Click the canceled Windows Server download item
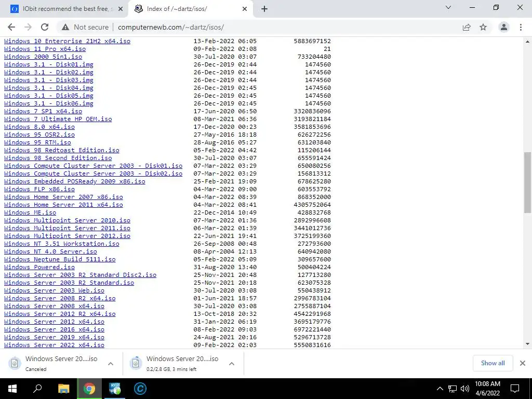Viewport: 532px width, 399px height. 61,363
